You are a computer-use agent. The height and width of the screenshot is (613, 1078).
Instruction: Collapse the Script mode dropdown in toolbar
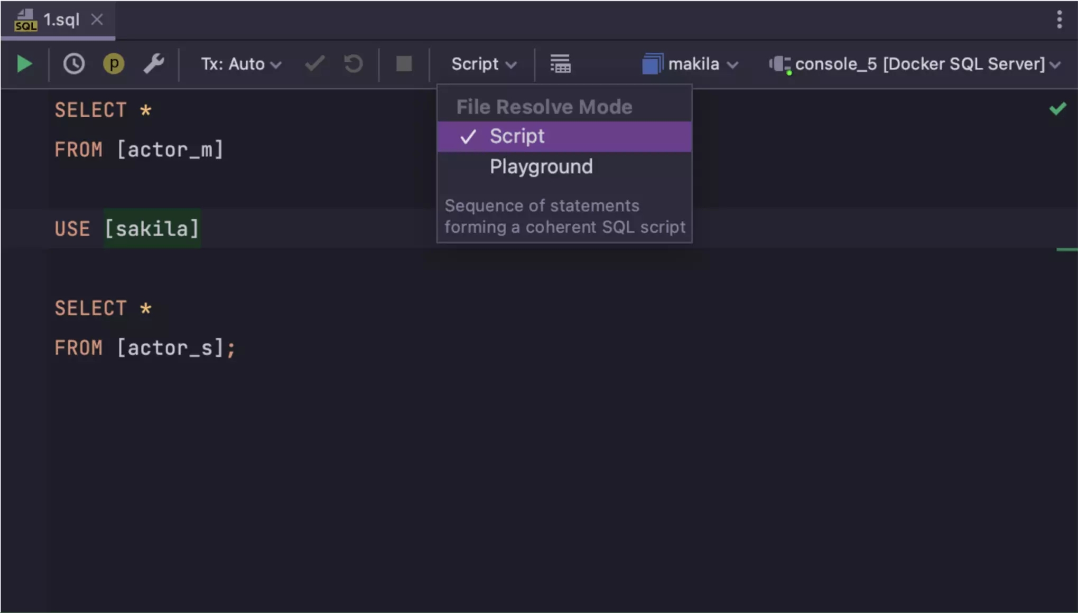[483, 64]
